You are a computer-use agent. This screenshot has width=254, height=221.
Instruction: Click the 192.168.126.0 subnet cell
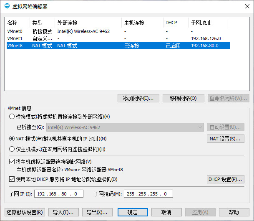coord(206,38)
